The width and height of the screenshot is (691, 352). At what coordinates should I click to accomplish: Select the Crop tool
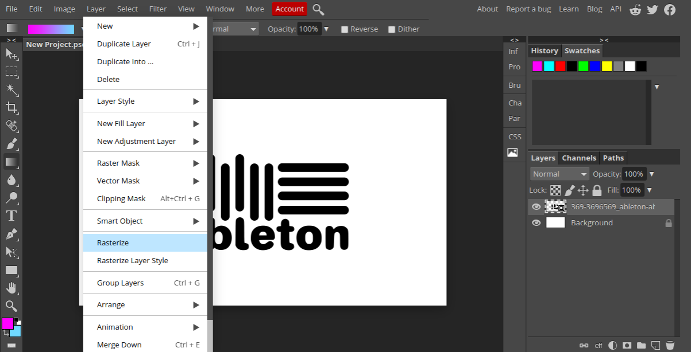tap(11, 107)
